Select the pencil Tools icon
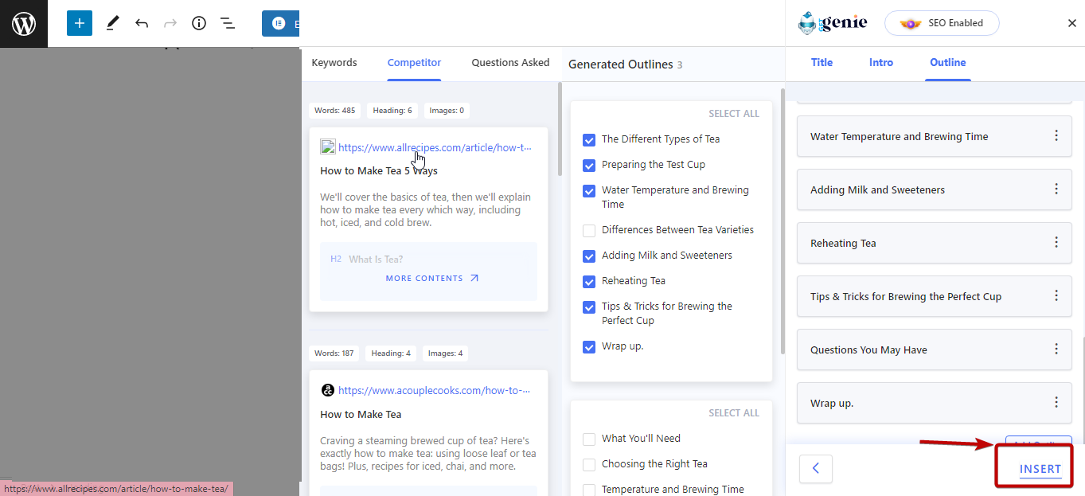The height and width of the screenshot is (496, 1085). click(112, 23)
